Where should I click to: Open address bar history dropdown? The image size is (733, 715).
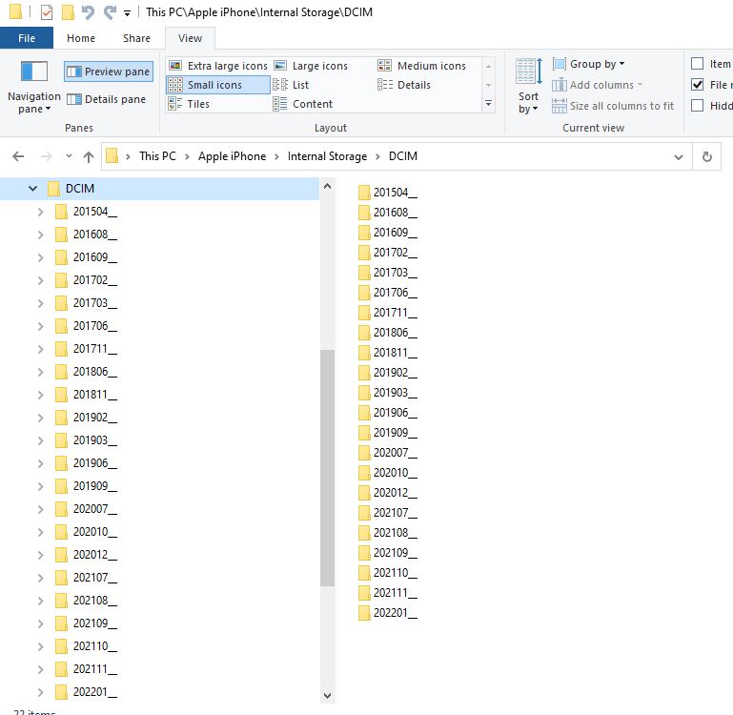click(679, 157)
